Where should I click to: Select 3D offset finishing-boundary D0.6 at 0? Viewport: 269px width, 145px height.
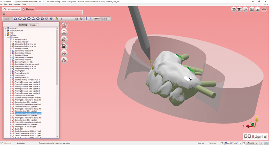pos(28,98)
